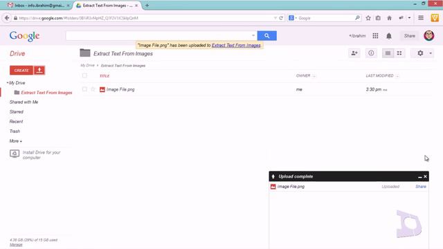The width and height of the screenshot is (443, 249).
Task: Collapse the My Drive tree
Action: pyautogui.click(x=8, y=83)
